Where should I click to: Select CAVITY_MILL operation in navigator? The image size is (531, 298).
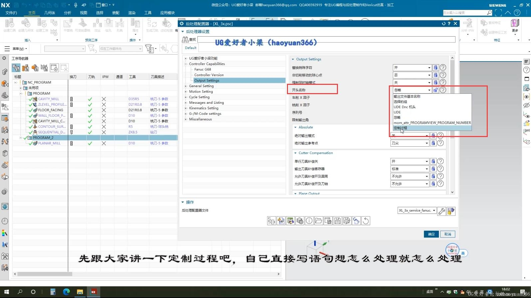coord(49,99)
